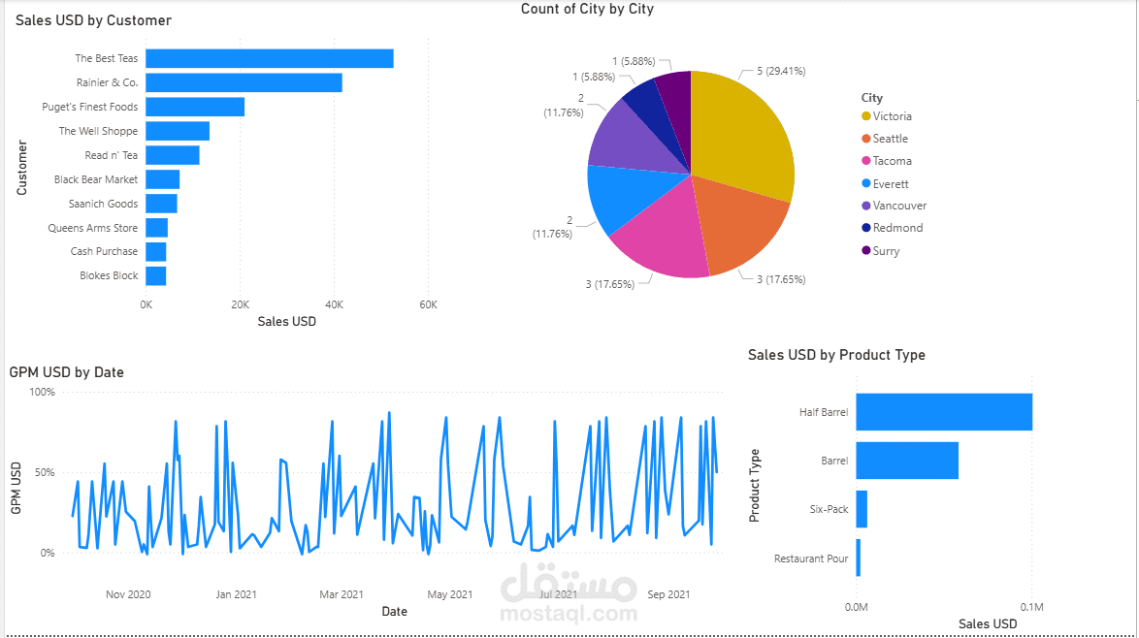Click the Blokes Block sales bar
The width and height of the screenshot is (1139, 638).
coord(155,275)
